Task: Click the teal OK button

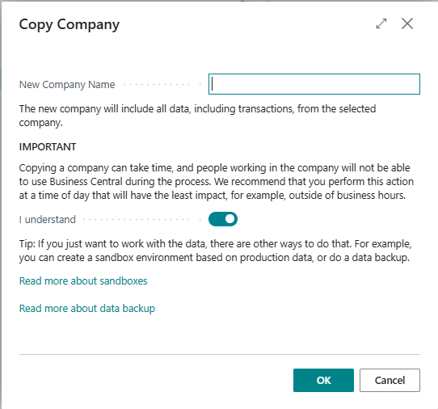Action: point(323,380)
